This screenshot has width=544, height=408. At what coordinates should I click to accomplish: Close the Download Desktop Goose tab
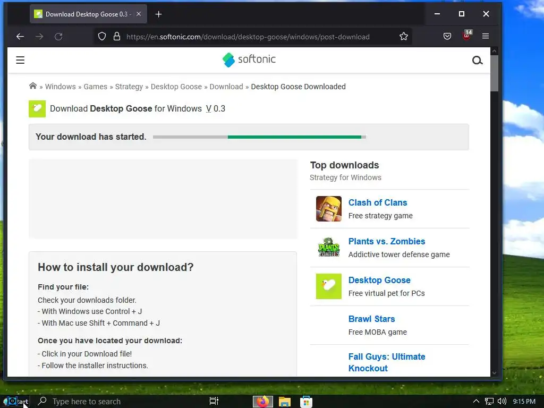139,14
